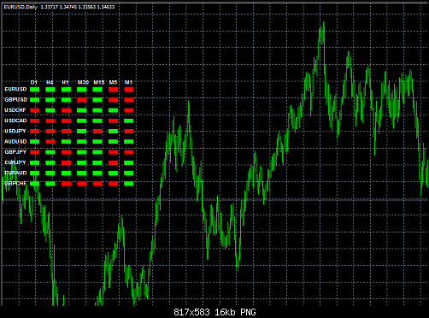The height and width of the screenshot is (318, 429).
Task: Click the gray horizontal price level line
Action: coord(215,199)
